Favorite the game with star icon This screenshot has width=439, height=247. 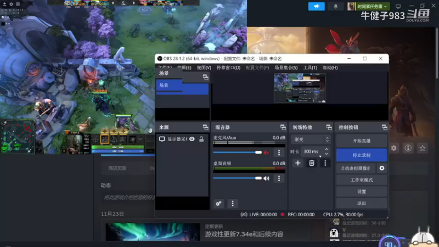(x=423, y=148)
